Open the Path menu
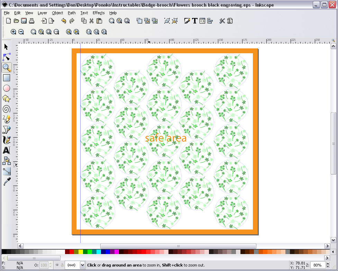This screenshot has height=271, width=338. click(72, 13)
